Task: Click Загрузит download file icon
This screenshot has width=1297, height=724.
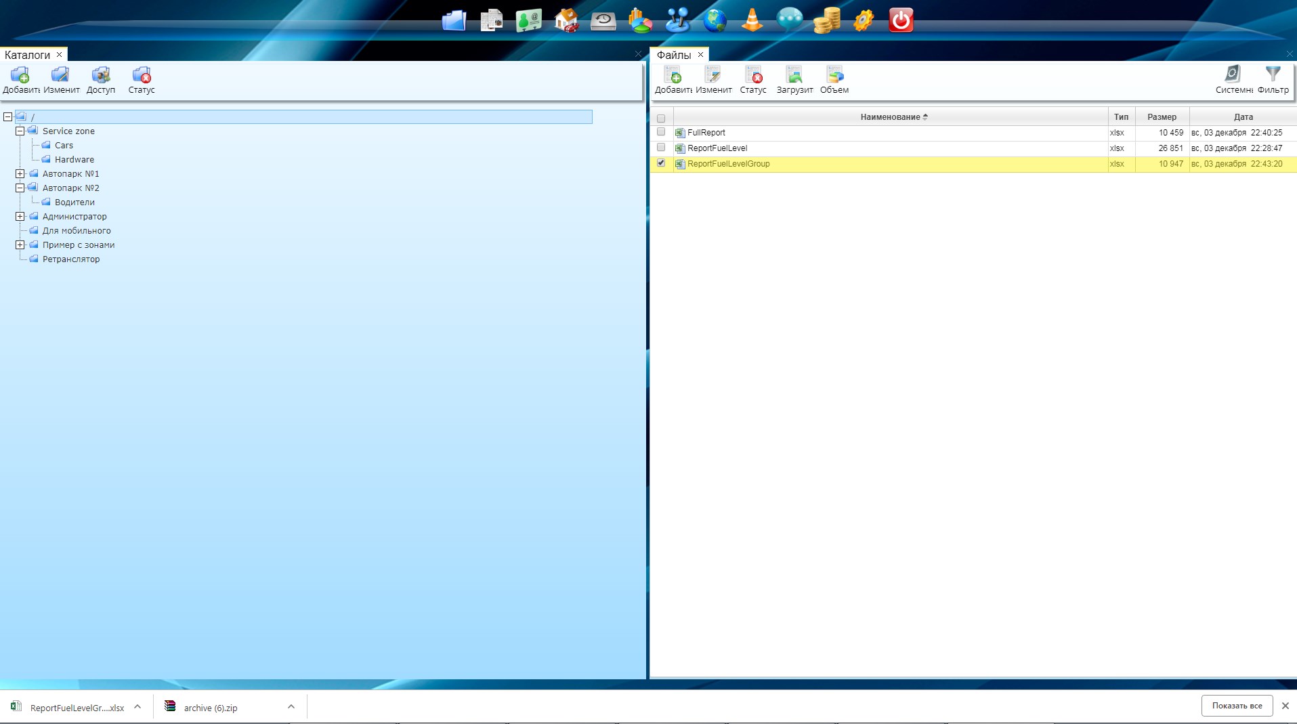Action: point(794,80)
